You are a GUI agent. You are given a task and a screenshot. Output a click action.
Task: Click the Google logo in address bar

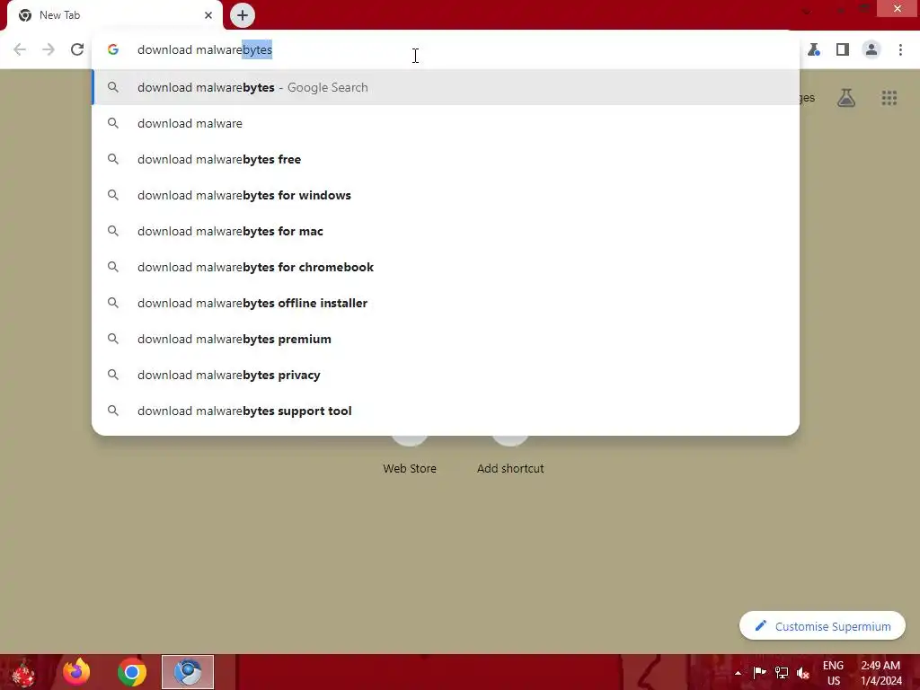point(112,50)
